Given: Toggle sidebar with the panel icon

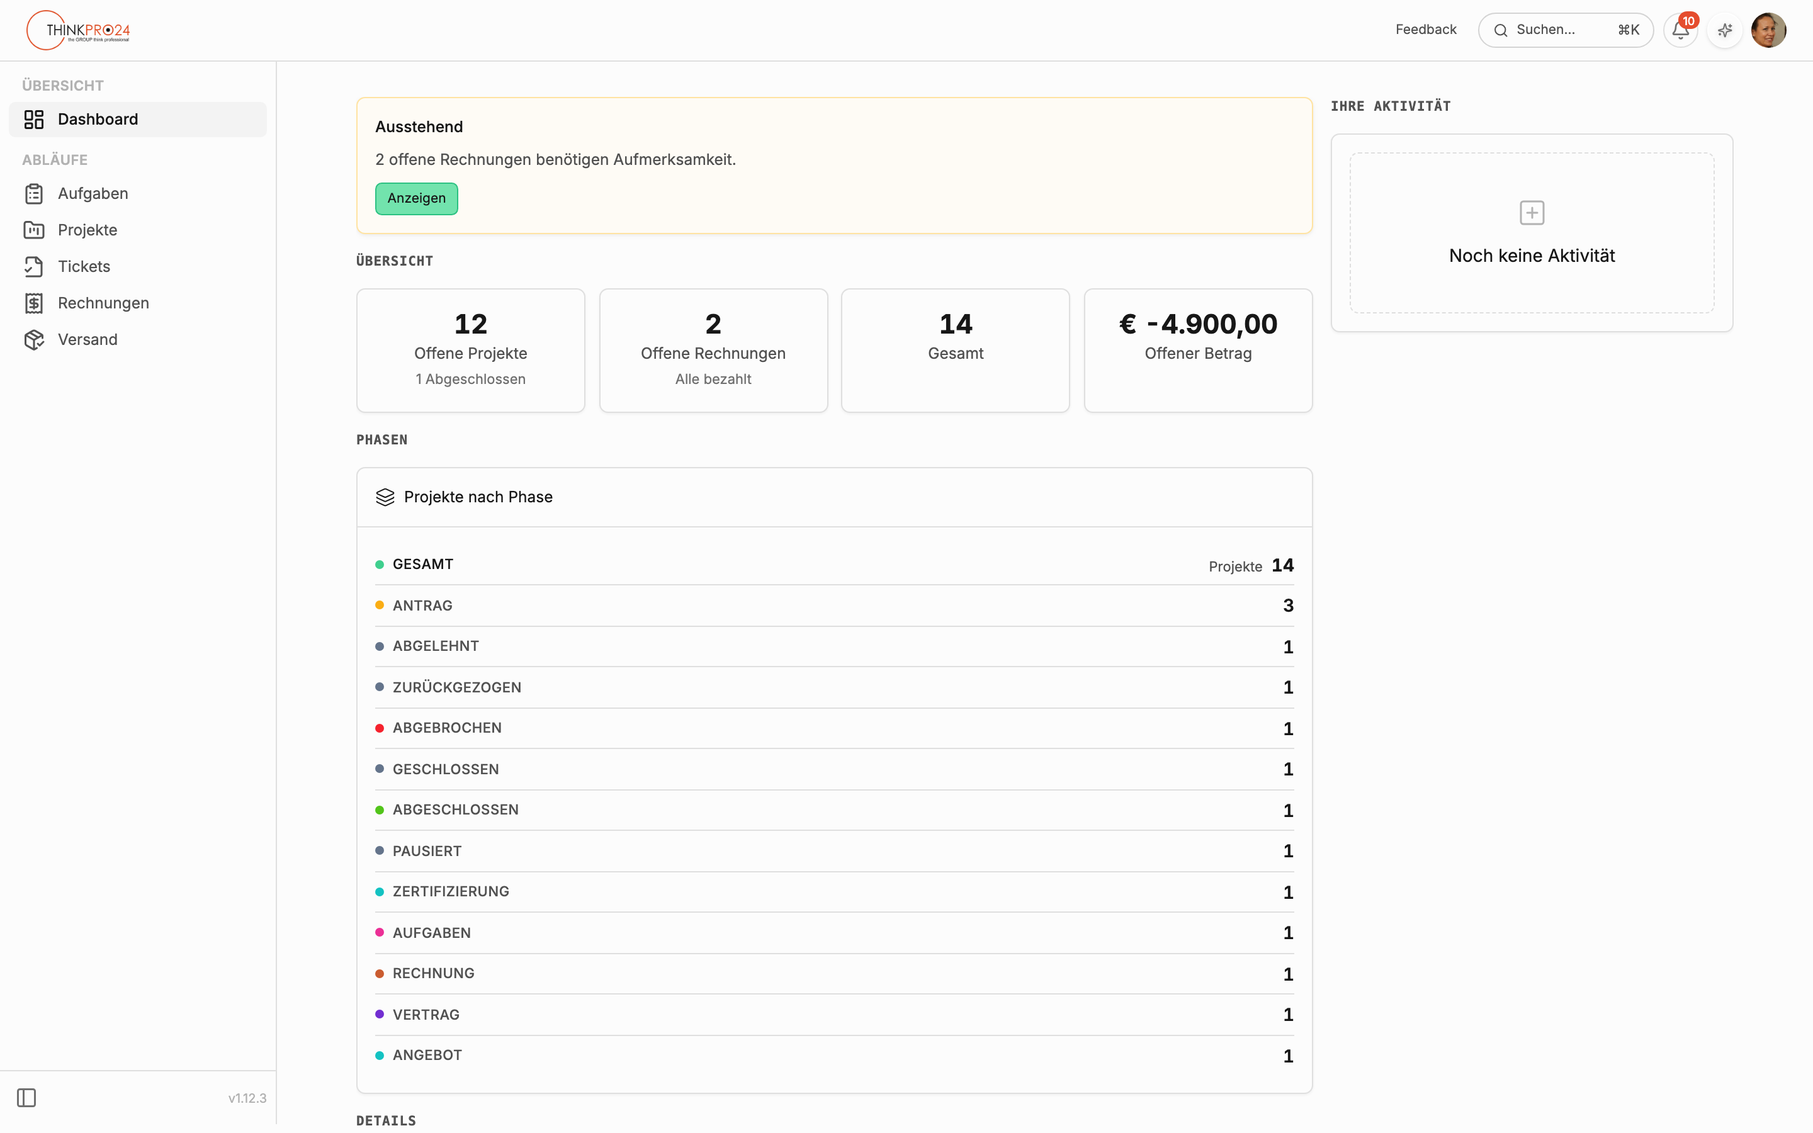Looking at the screenshot, I should (26, 1098).
